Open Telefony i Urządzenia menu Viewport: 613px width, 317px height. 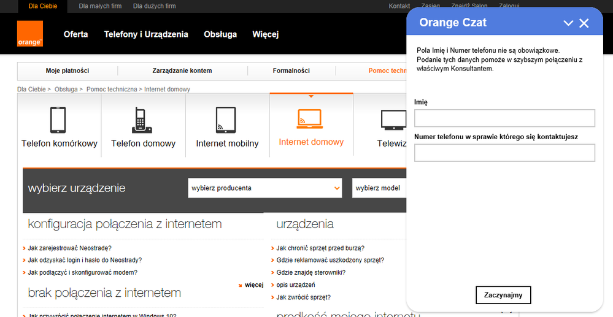(146, 34)
